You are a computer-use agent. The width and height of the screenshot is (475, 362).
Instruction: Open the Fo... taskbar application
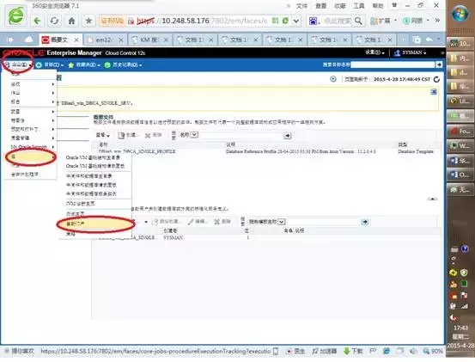tap(460, 132)
